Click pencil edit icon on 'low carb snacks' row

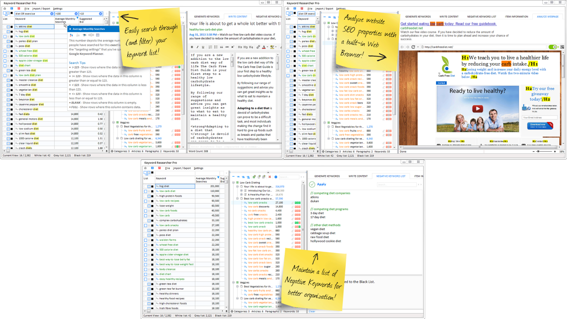(292, 203)
